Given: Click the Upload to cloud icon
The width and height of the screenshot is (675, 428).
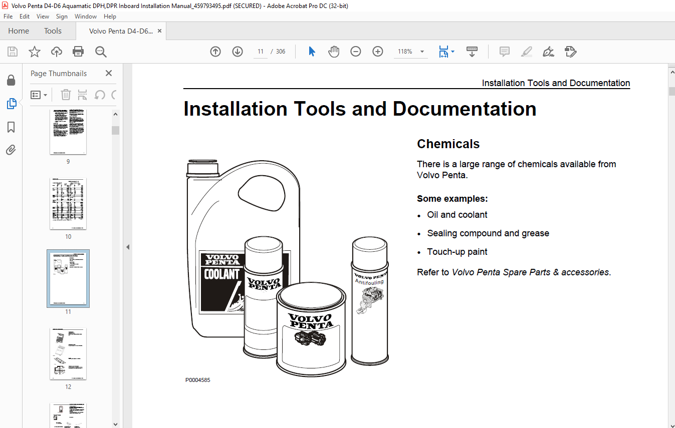Looking at the screenshot, I should point(57,52).
